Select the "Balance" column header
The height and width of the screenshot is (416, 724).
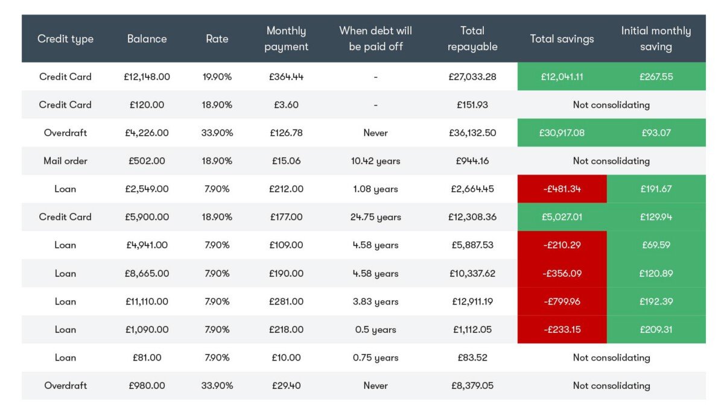(147, 39)
